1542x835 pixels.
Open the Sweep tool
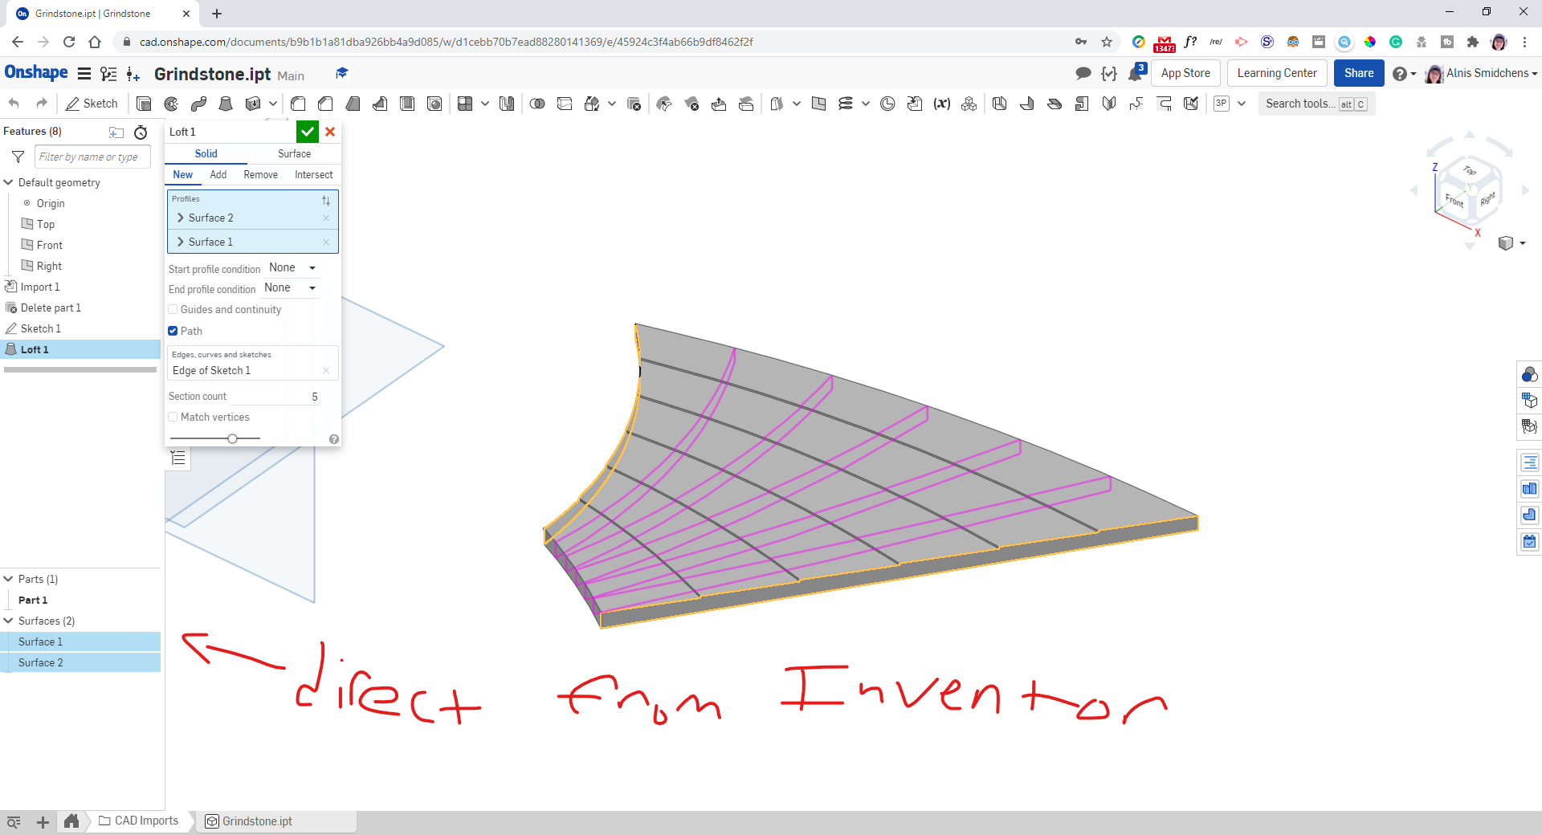click(x=199, y=104)
